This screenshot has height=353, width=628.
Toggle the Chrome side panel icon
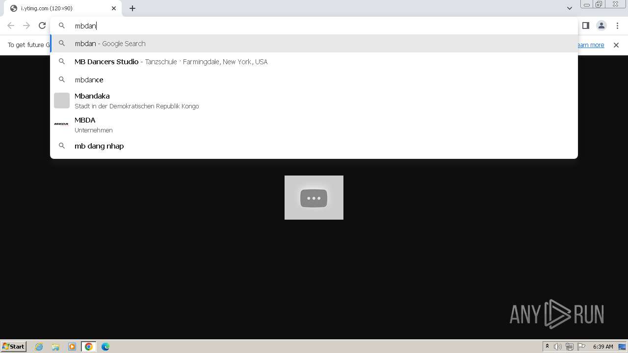coord(585,25)
